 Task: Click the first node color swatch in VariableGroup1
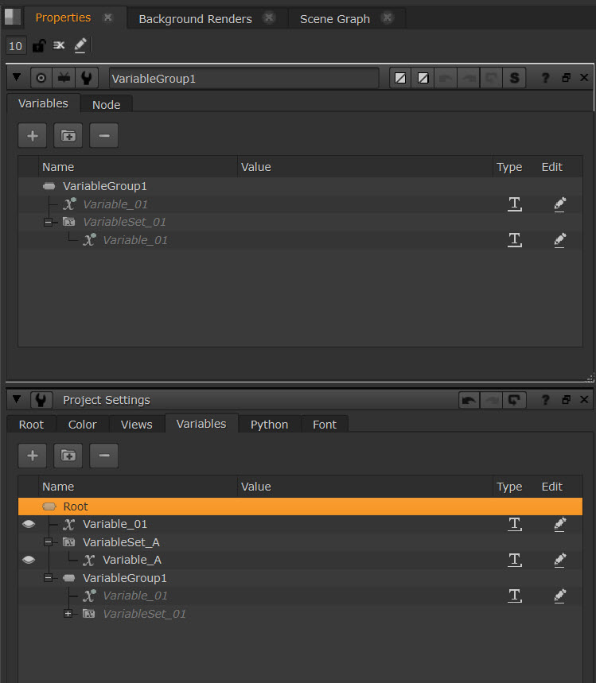coord(401,78)
